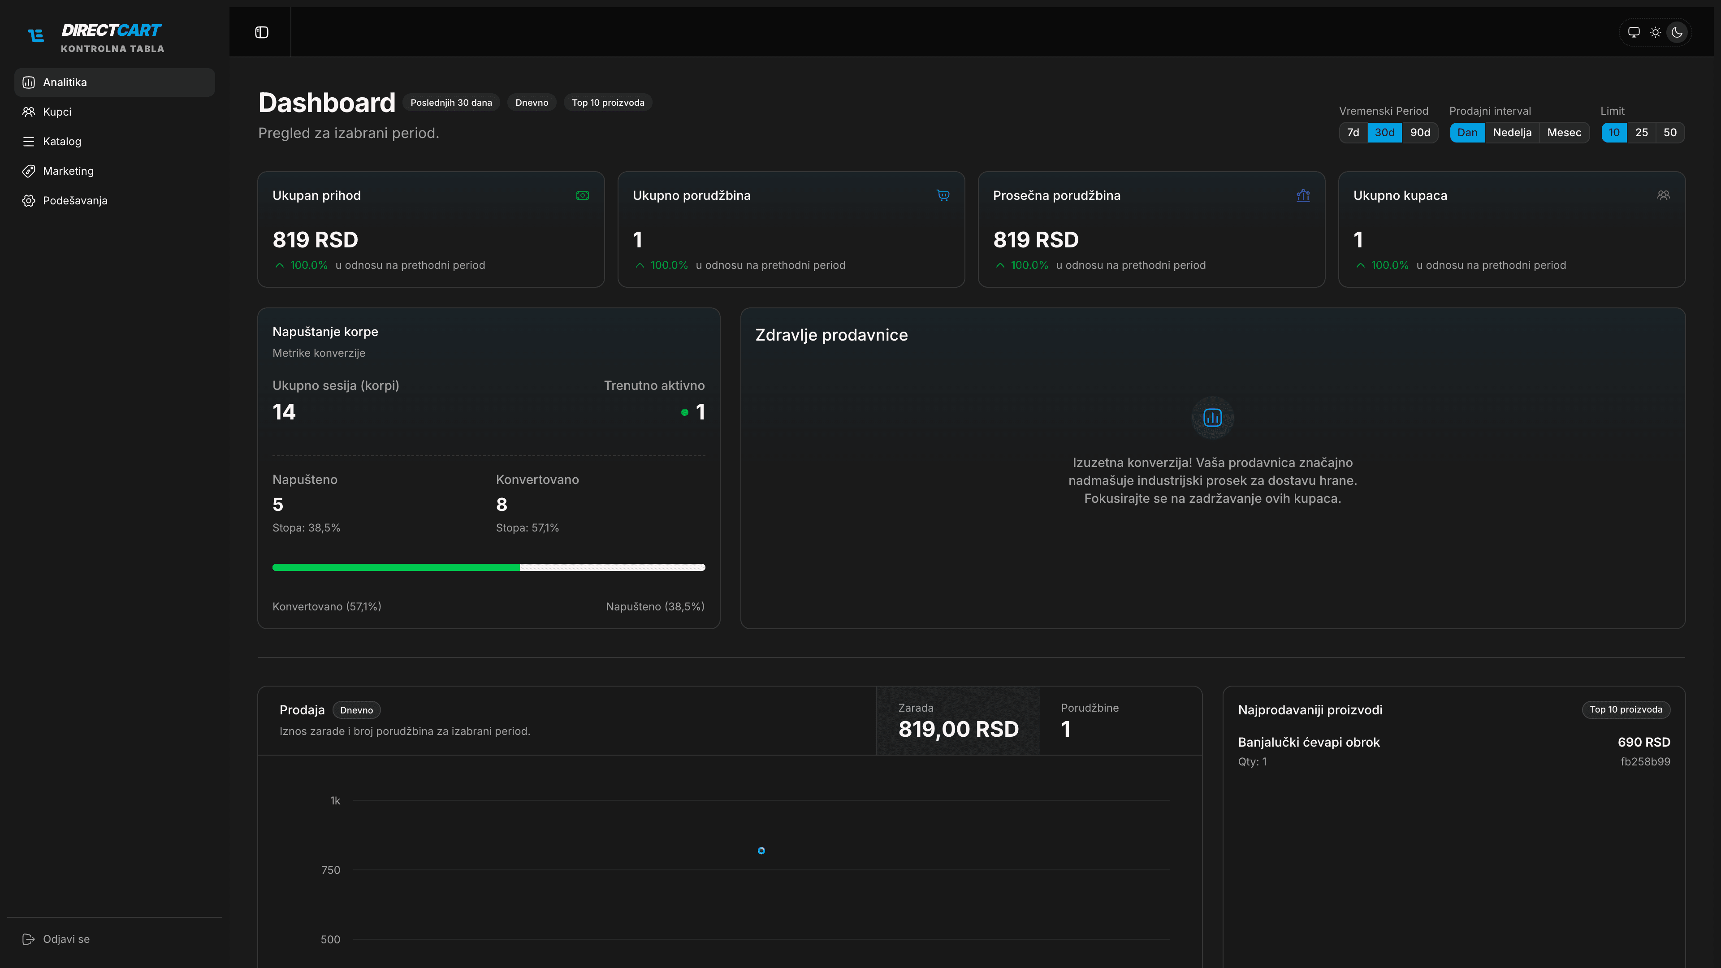Screen dimensions: 1721x968
Task: Select the Porudžbine chart tab
Action: point(1120,720)
